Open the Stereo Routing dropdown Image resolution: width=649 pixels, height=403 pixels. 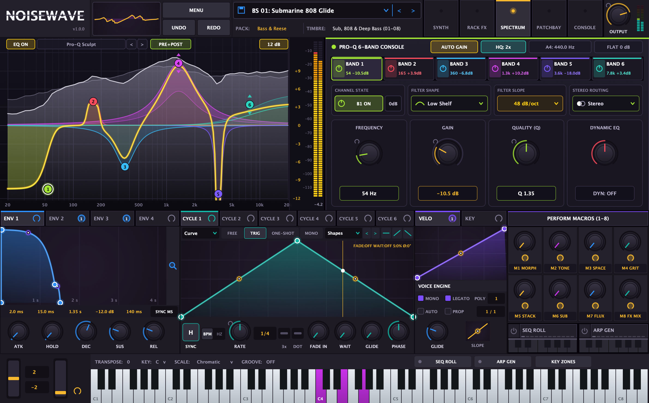(x=606, y=103)
